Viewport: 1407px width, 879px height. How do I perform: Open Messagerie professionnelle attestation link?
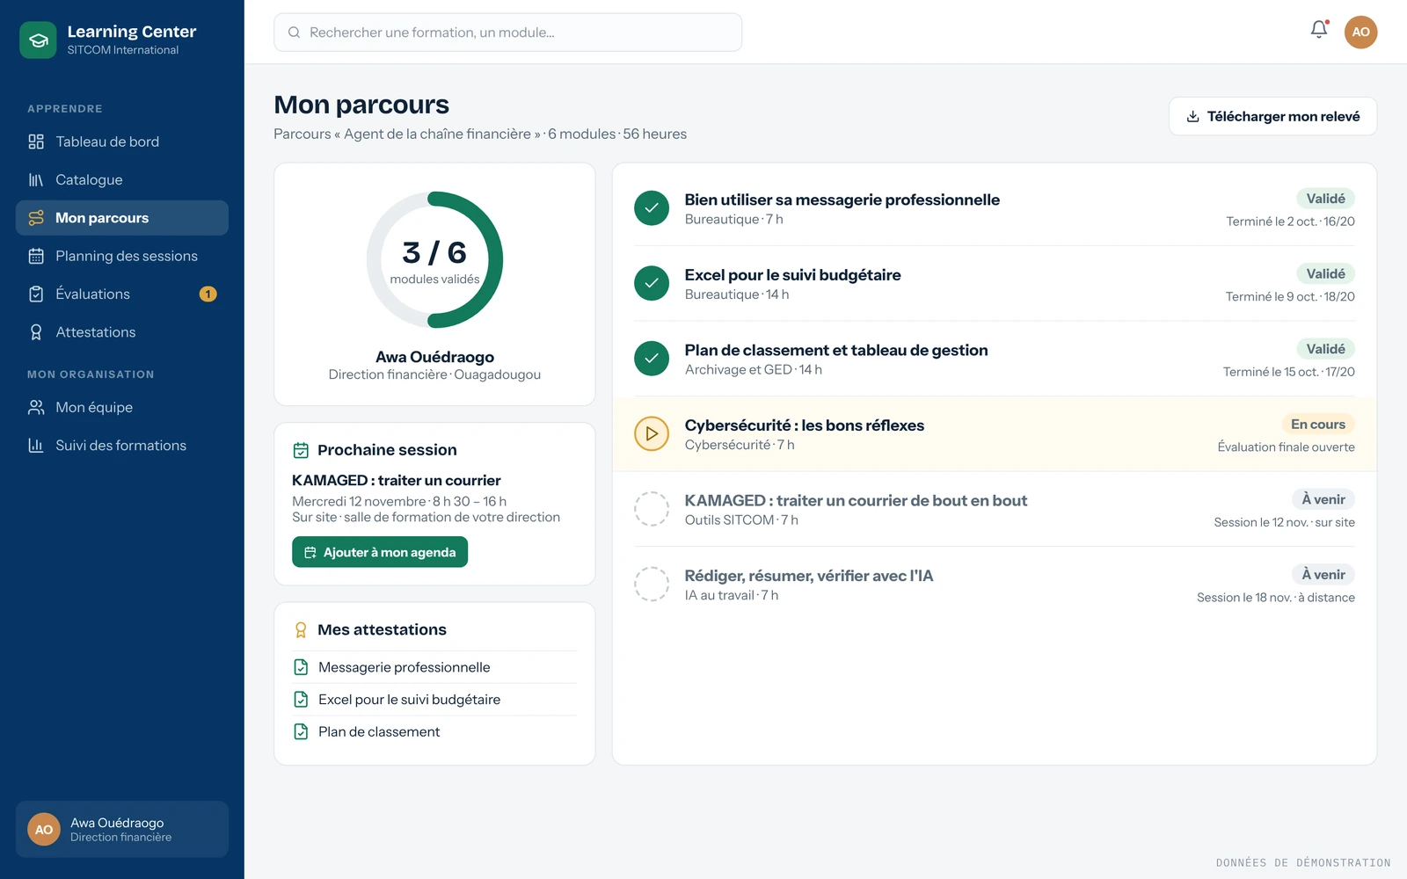tap(434, 667)
